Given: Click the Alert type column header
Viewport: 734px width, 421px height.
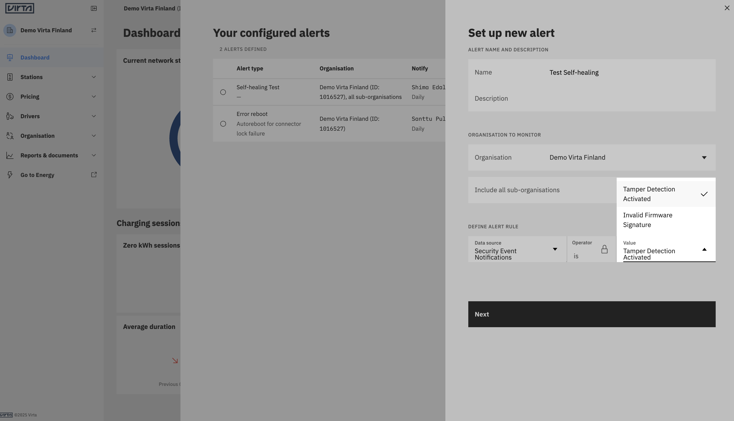Looking at the screenshot, I should [250, 69].
